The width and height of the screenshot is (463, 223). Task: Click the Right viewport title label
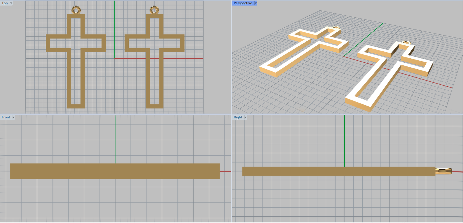(238, 117)
